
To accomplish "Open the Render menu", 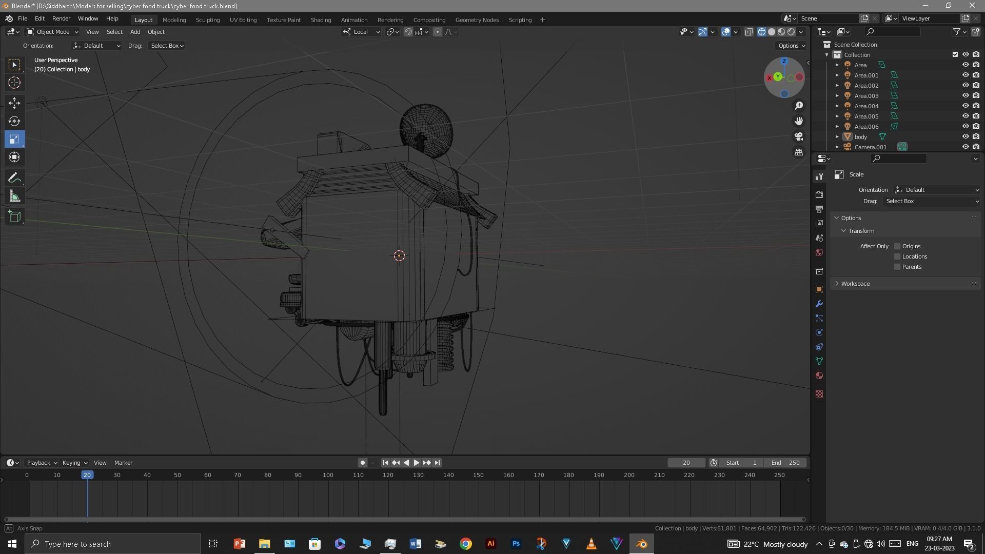I will click(61, 18).
